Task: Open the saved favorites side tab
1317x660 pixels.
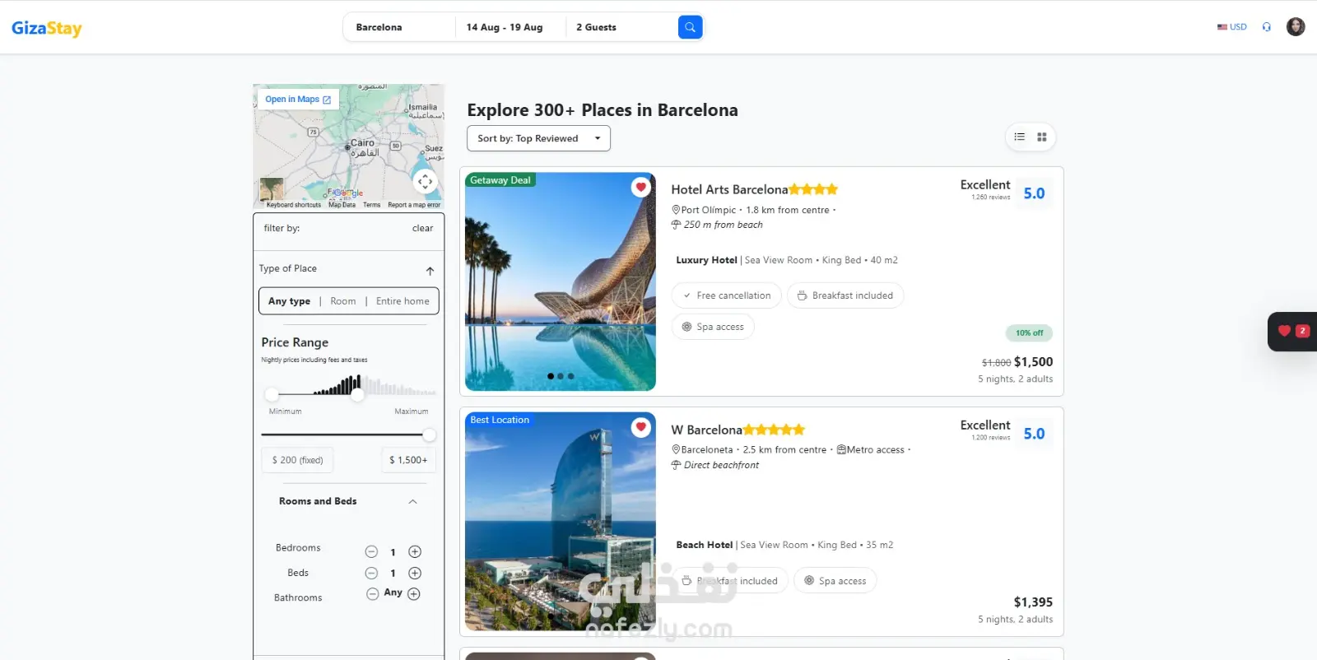Action: (1293, 331)
